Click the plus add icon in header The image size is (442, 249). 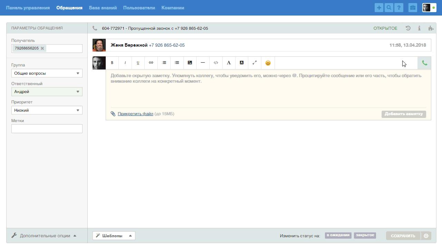379,8
